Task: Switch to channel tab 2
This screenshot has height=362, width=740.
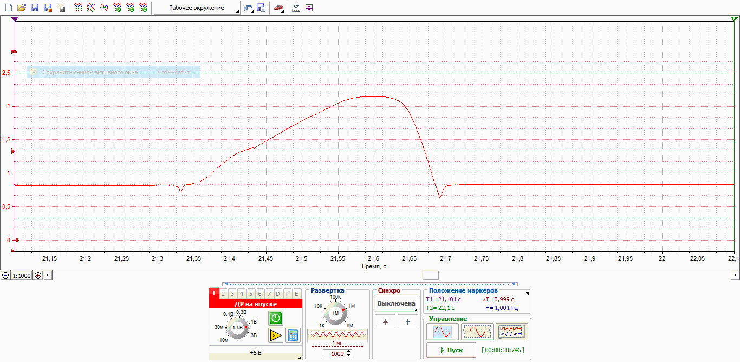Action: (x=223, y=294)
